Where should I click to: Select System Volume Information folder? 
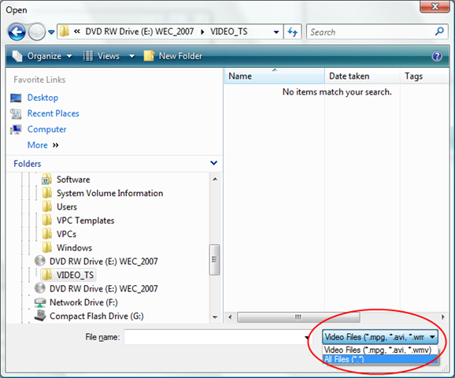109,194
